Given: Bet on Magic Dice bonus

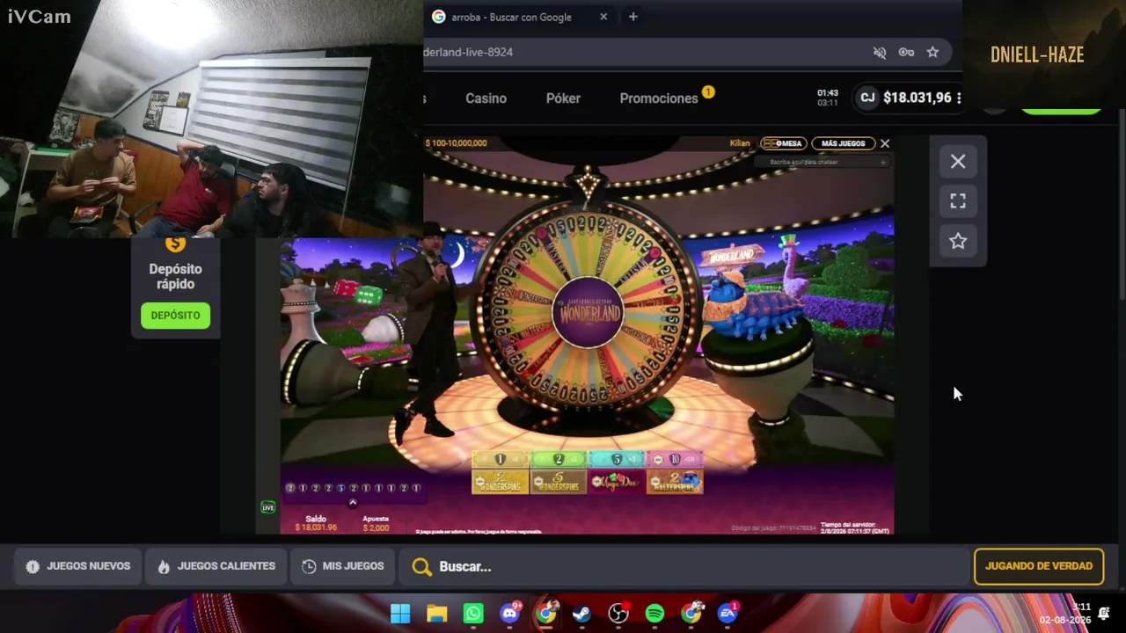Looking at the screenshot, I should click(616, 482).
